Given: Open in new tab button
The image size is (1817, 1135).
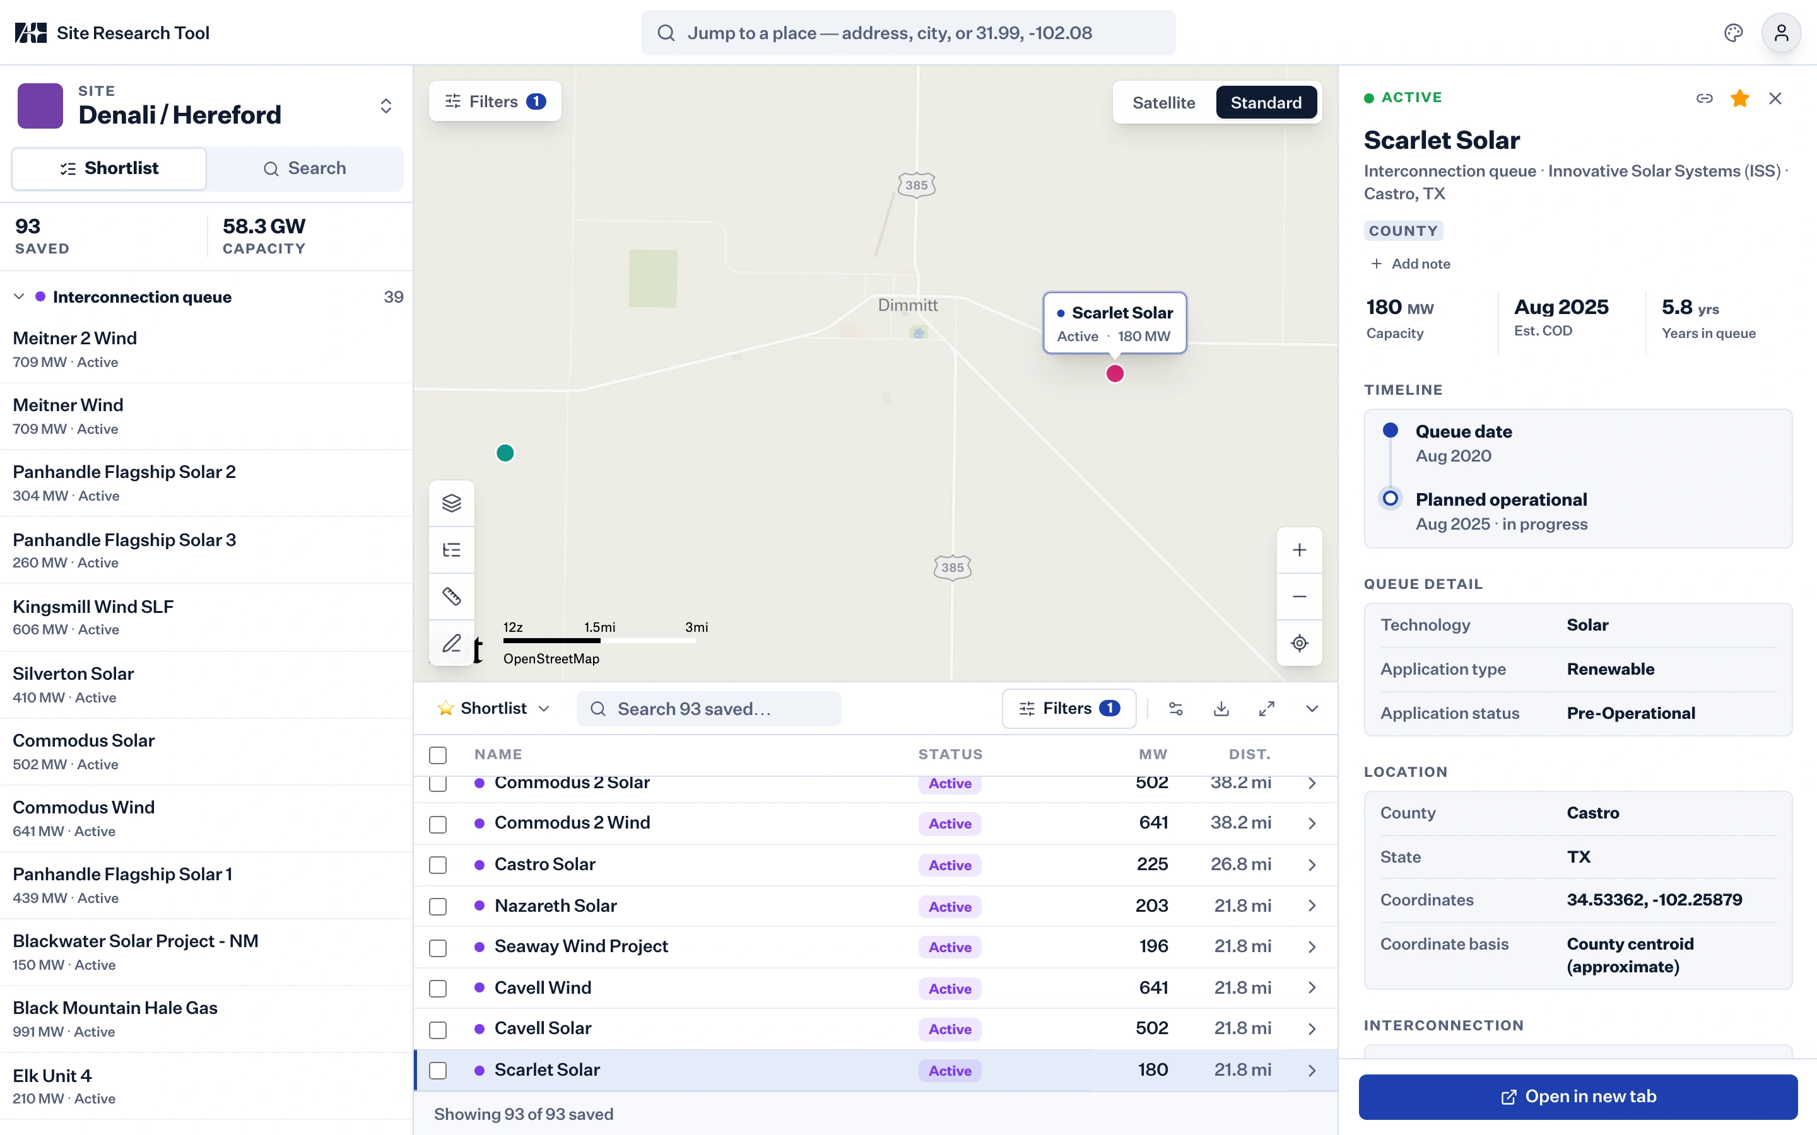Looking at the screenshot, I should click(x=1577, y=1096).
